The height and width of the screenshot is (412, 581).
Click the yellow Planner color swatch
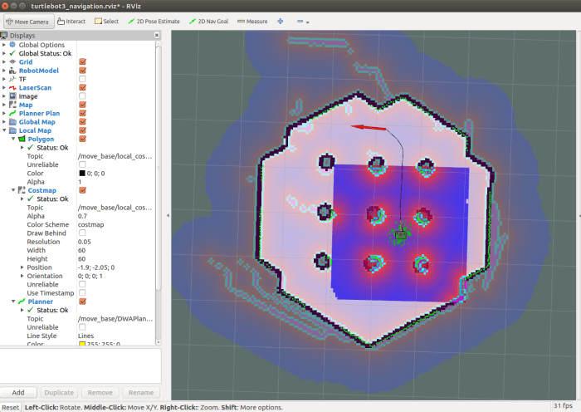82,344
